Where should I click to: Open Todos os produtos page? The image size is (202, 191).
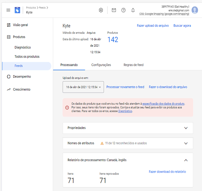click(x=27, y=57)
